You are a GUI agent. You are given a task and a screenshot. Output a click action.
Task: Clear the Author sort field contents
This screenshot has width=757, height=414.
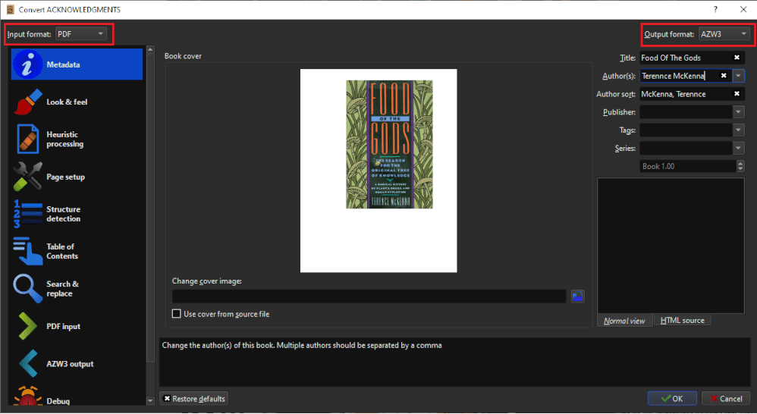coord(737,93)
